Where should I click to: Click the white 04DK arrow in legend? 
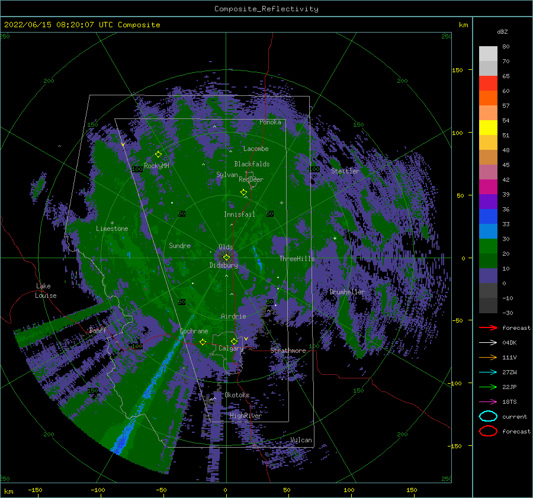tap(488, 342)
